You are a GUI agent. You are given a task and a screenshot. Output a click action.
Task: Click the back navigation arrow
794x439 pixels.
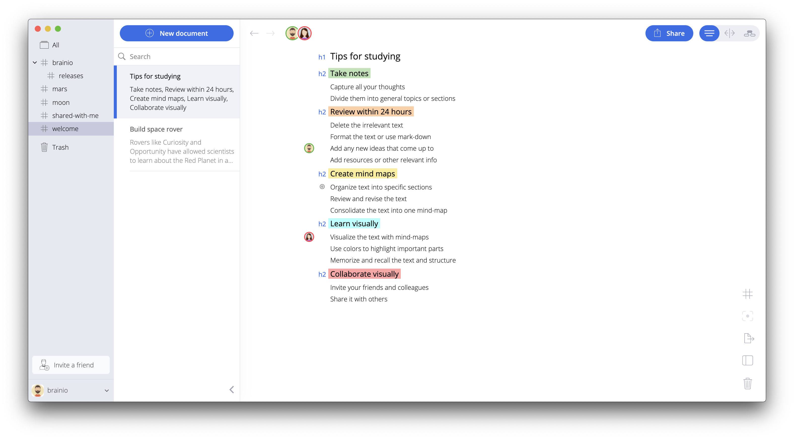(x=254, y=33)
